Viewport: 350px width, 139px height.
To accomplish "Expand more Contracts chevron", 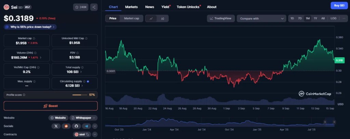I will pyautogui.click(x=95, y=134).
